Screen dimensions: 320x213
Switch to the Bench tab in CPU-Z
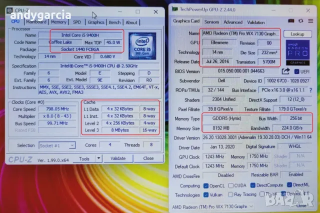[x=114, y=22]
